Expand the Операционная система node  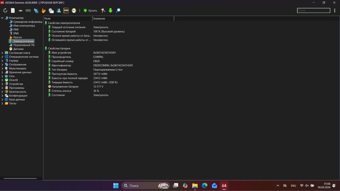[x=2, y=57]
